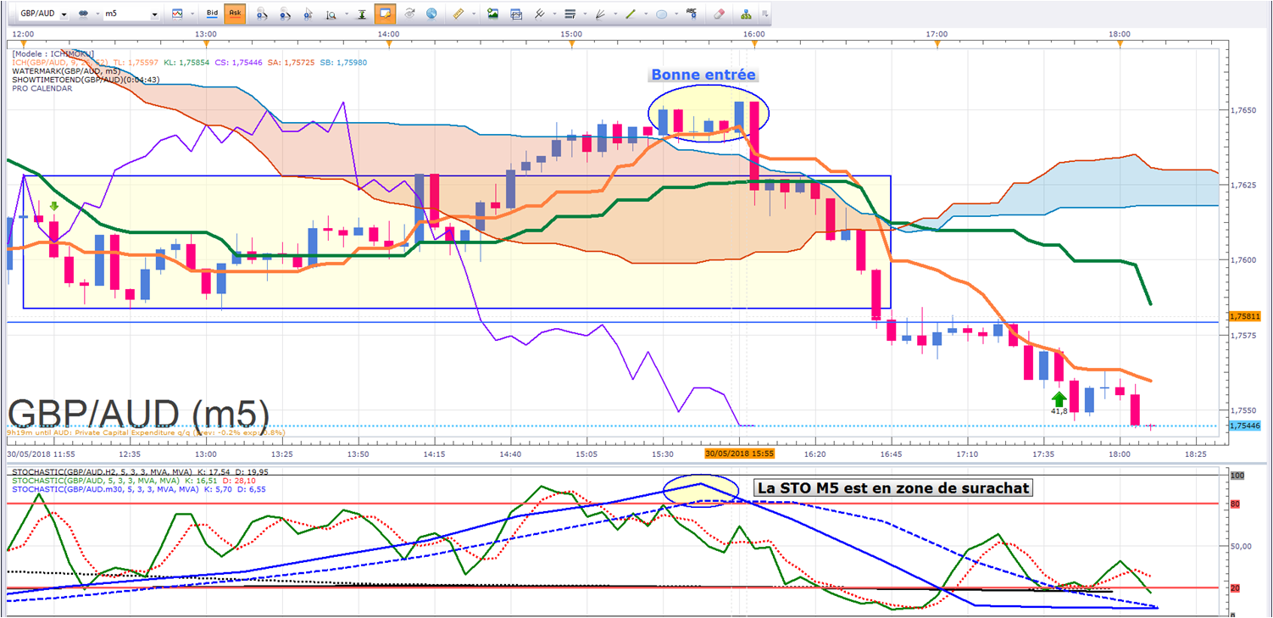Viewport: 1273px width, 618px height.
Task: Click the orange '30/05/2018 15:55' date tag
Action: point(740,454)
